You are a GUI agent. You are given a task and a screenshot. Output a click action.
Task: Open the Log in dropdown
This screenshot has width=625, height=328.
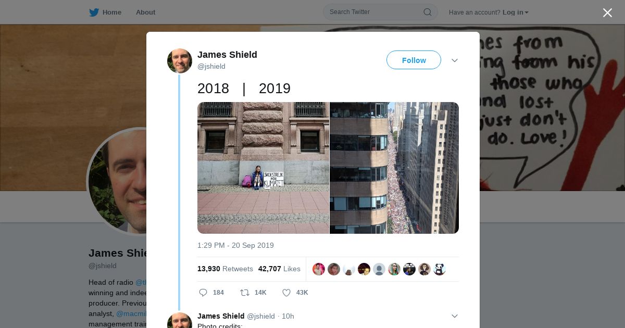click(x=516, y=12)
